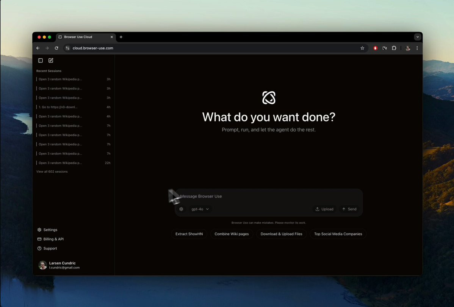Select the Browser Use Cloud tab
Viewport: 454px width, 307px height.
click(x=86, y=37)
